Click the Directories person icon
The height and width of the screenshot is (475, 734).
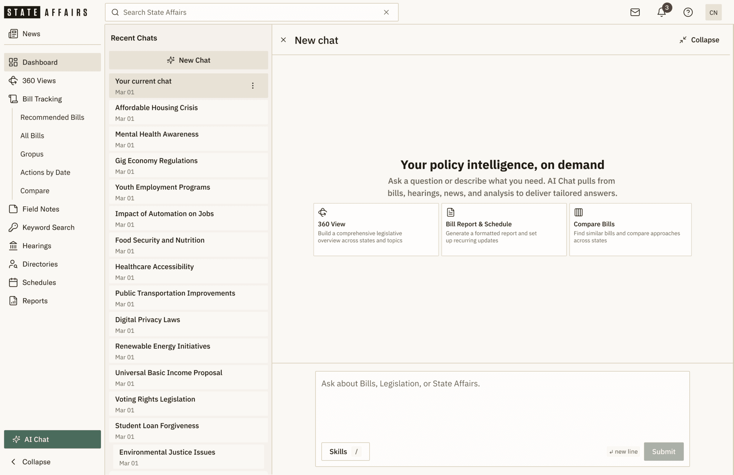coord(13,264)
